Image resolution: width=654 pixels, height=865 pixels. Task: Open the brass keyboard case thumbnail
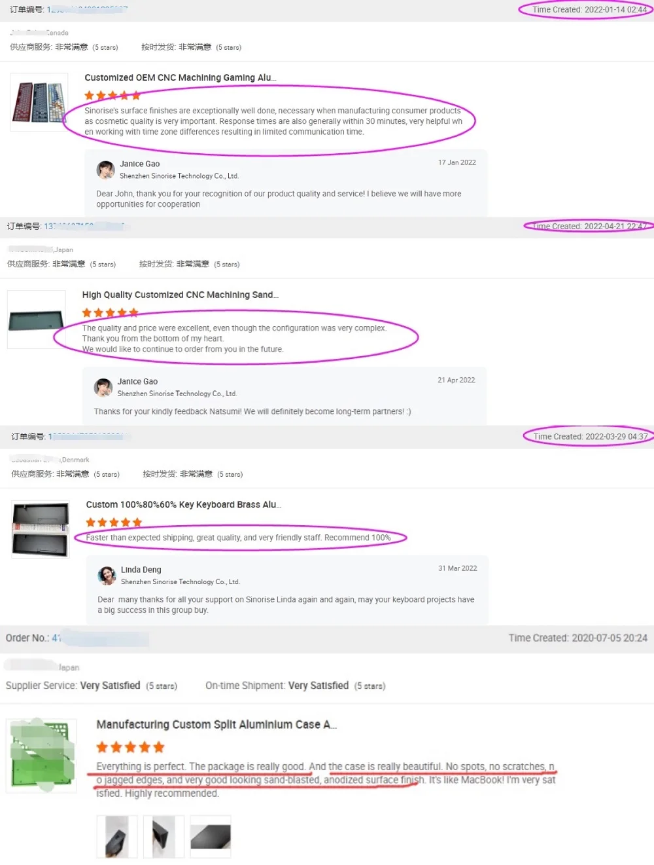(41, 529)
